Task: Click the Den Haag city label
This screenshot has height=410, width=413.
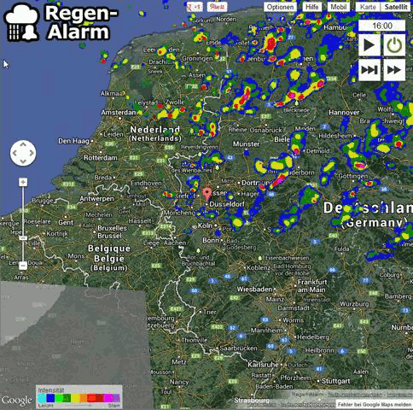Action: pyautogui.click(x=73, y=141)
